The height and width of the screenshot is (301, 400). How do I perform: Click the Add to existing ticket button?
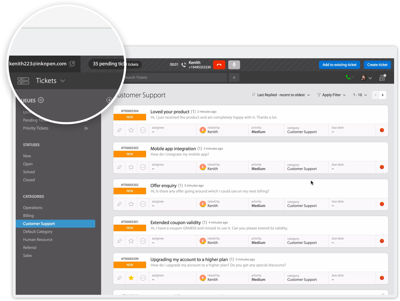point(339,65)
